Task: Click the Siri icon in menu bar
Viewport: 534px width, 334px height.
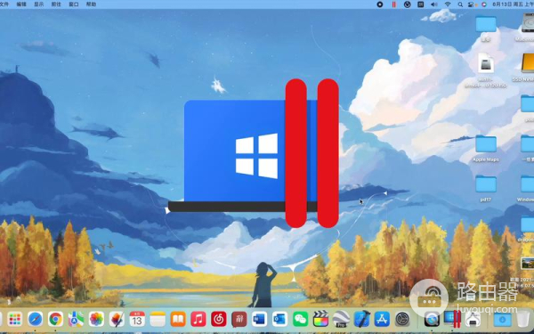Action: pyautogui.click(x=483, y=4)
